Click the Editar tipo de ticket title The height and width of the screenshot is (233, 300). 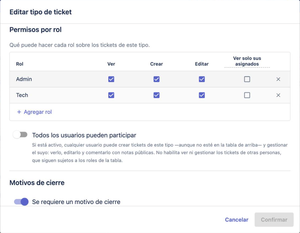click(x=40, y=12)
